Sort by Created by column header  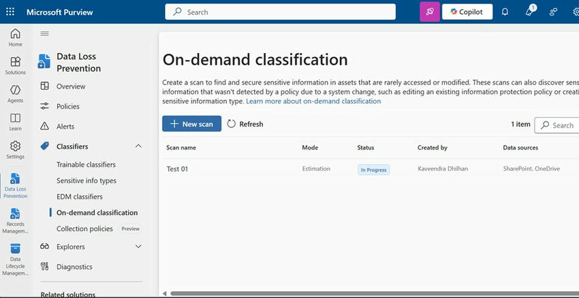433,148
